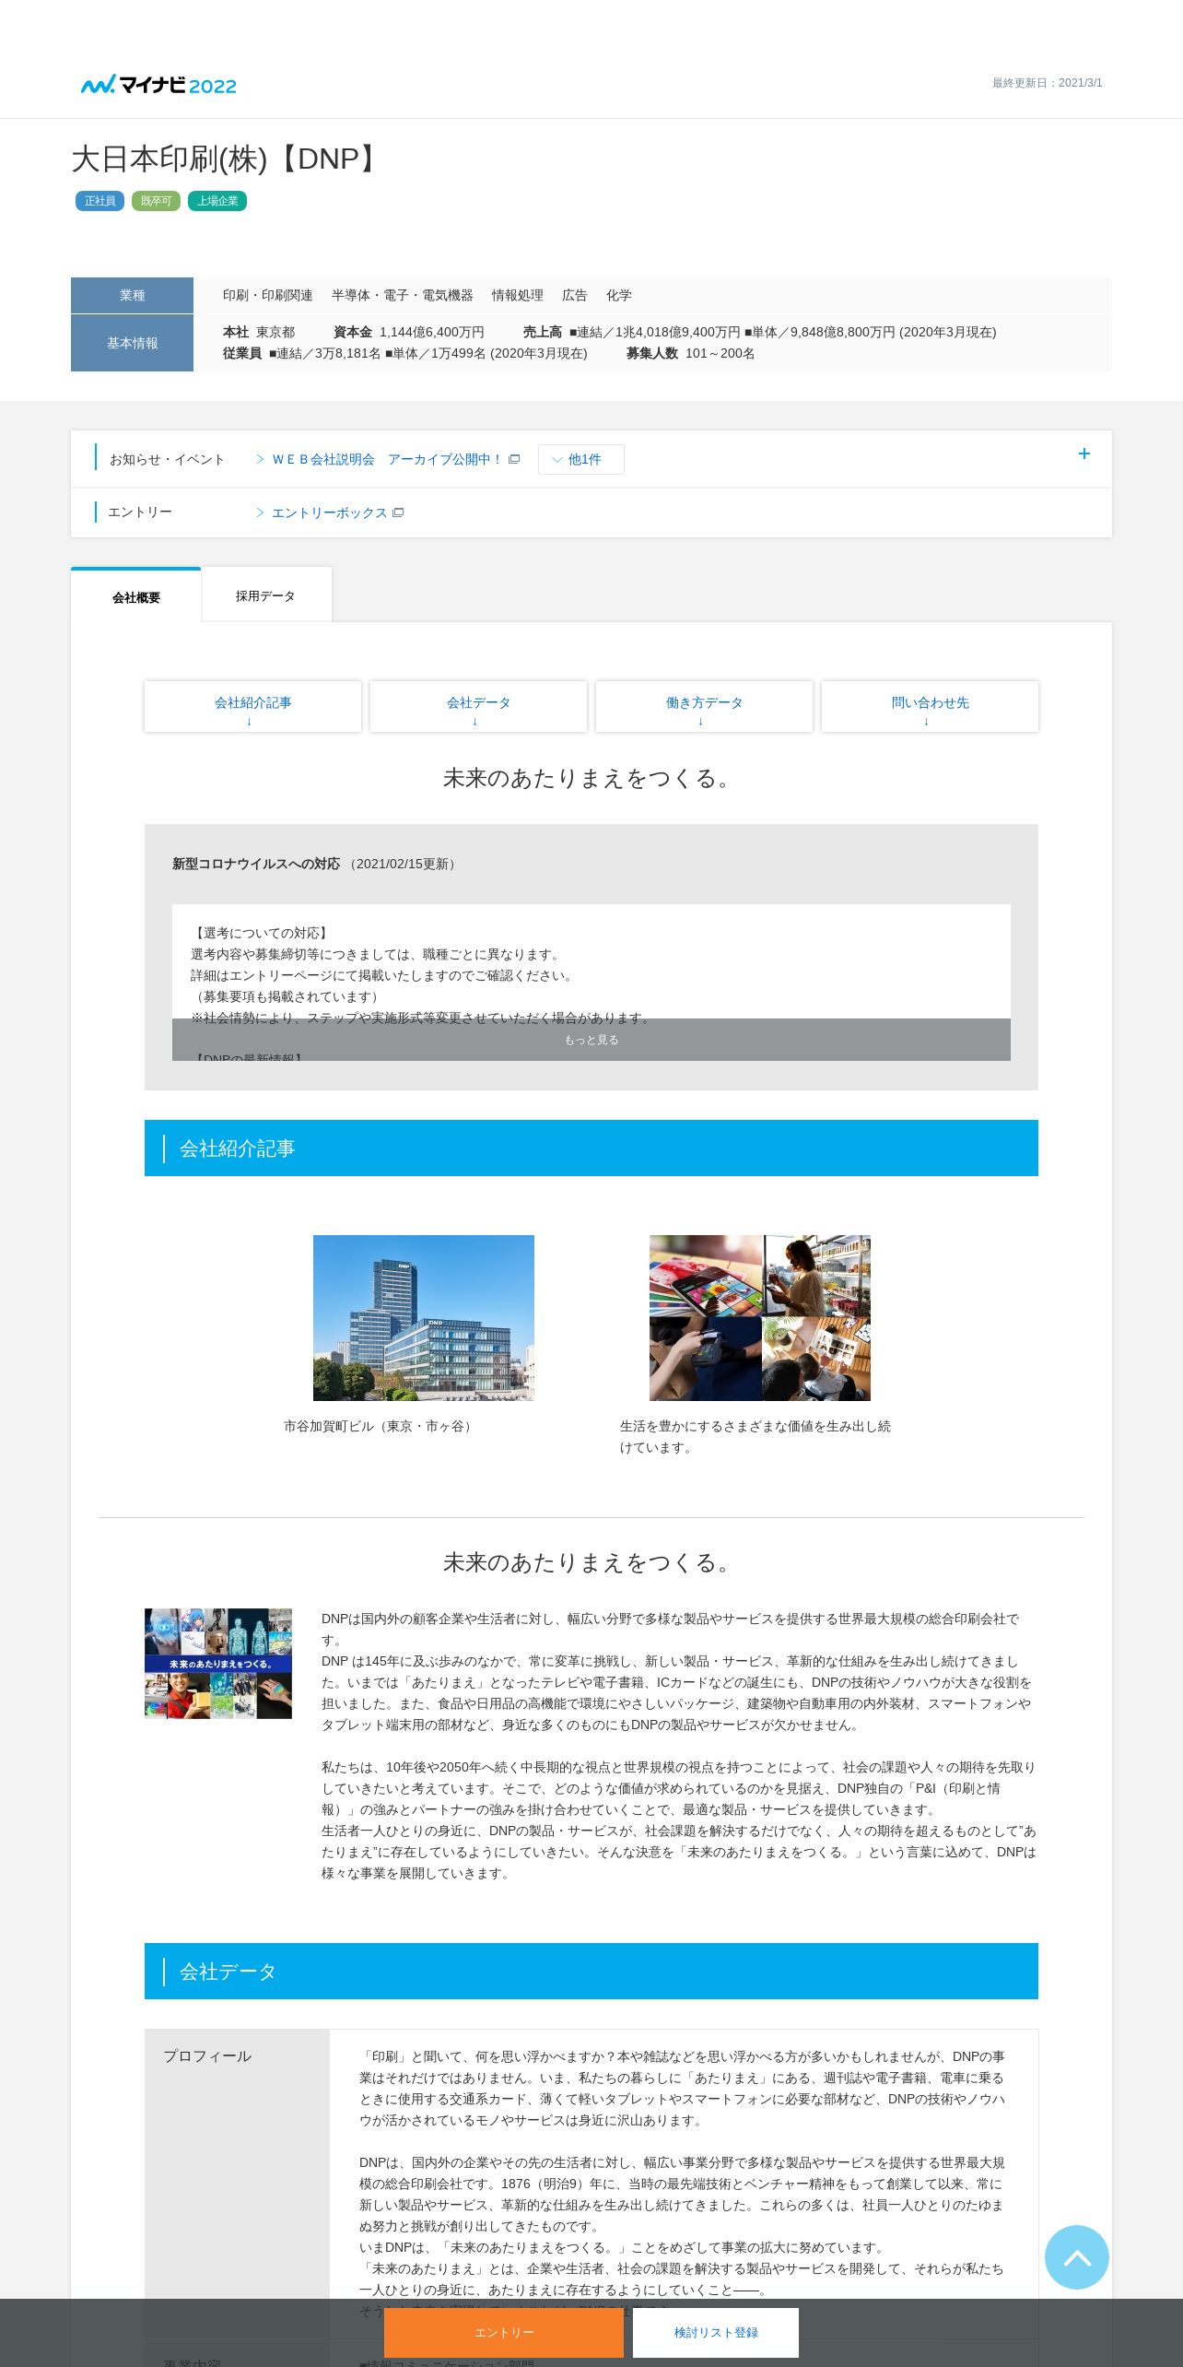
Task: Click the 資本金 1,144億6,400万円 text
Action: point(409,332)
